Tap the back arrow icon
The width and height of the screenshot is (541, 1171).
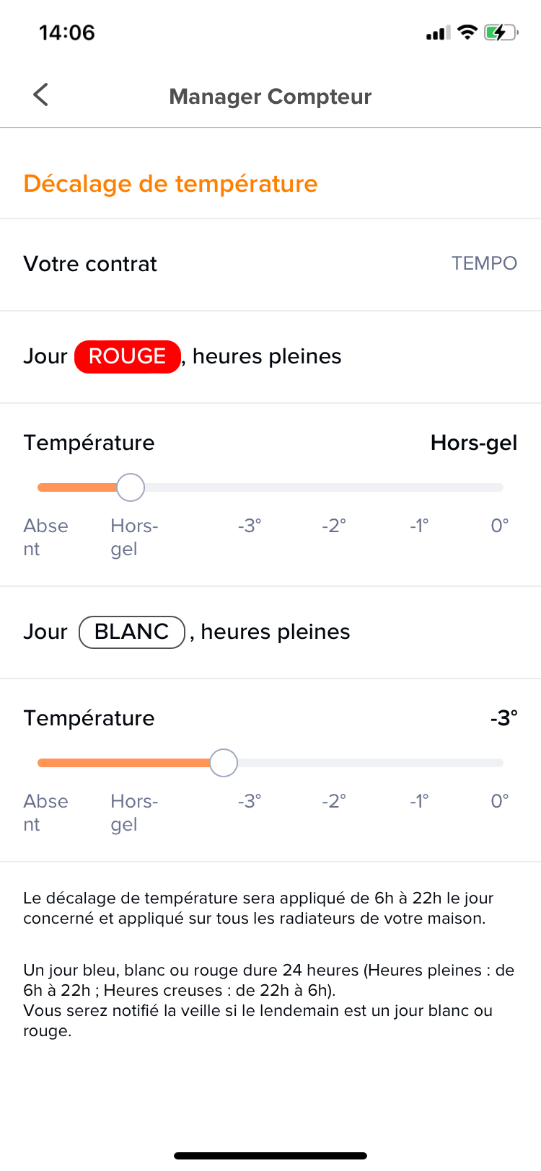coord(41,94)
